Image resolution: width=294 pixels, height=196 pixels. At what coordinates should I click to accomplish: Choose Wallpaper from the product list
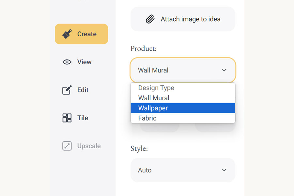point(183,108)
